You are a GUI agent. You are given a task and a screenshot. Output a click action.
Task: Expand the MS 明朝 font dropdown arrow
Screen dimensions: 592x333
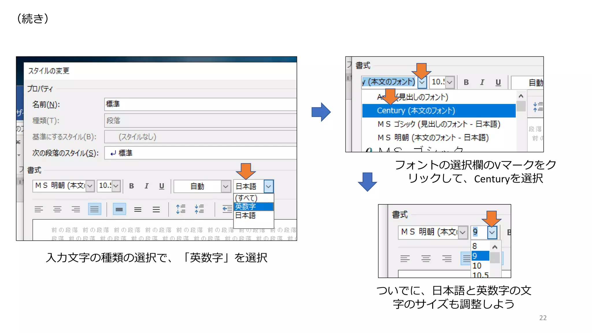click(x=90, y=186)
